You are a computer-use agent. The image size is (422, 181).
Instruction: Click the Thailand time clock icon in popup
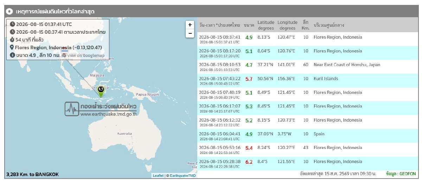12,32
